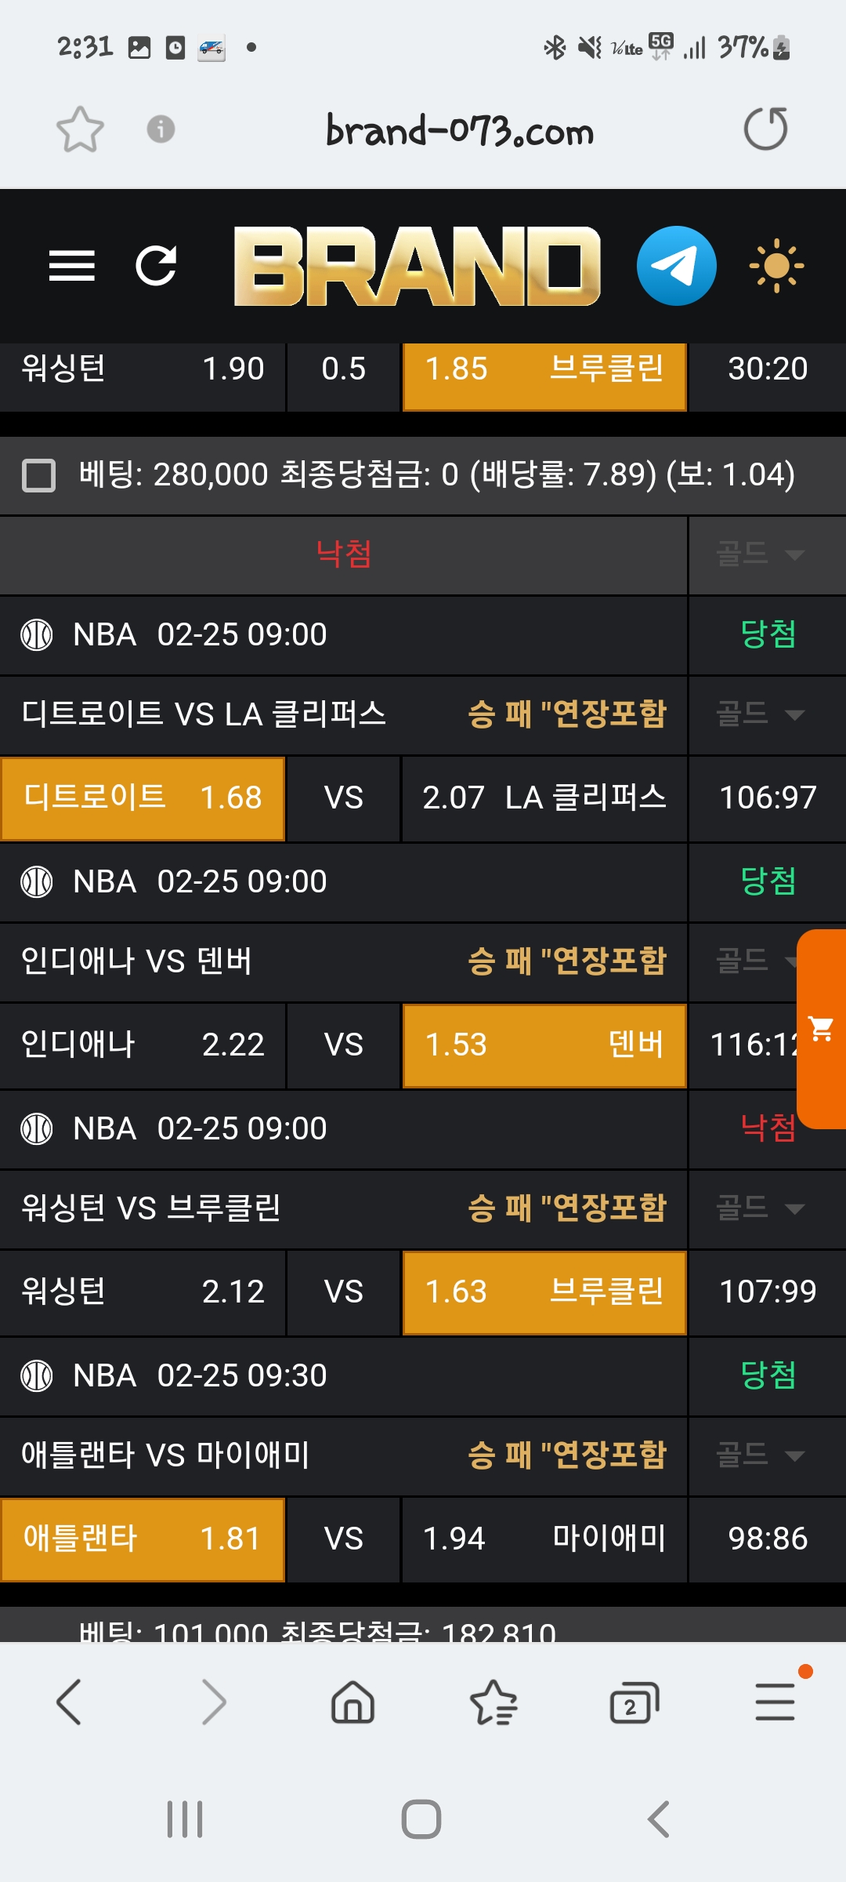Show site info via the info icon
The height and width of the screenshot is (1882, 846).
(x=161, y=129)
